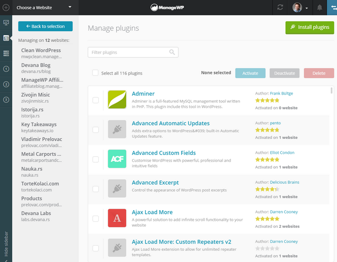
Task: Select the active manage-sites sidebar icon
Action: [x=6, y=38]
